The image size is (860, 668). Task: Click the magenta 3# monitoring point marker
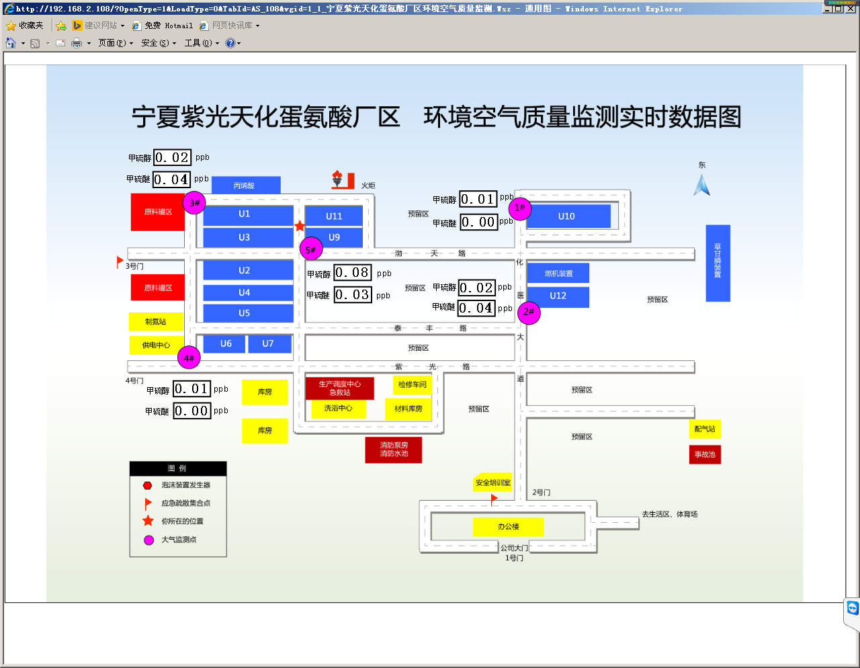tap(194, 203)
